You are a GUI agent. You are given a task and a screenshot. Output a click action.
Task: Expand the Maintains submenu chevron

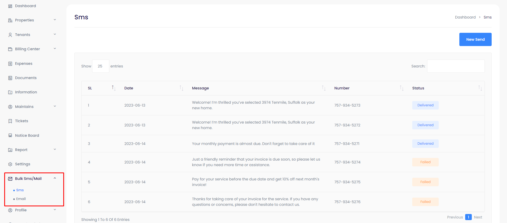click(x=55, y=106)
